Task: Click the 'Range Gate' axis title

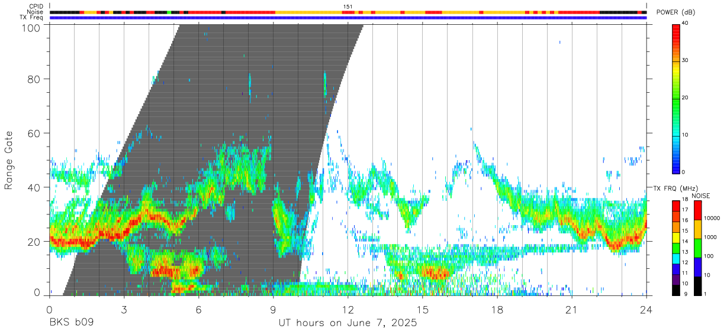Action: tap(9, 160)
